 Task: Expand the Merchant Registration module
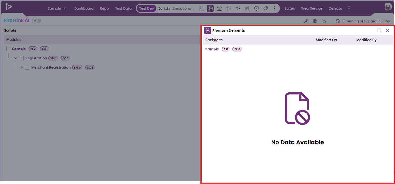[21, 67]
